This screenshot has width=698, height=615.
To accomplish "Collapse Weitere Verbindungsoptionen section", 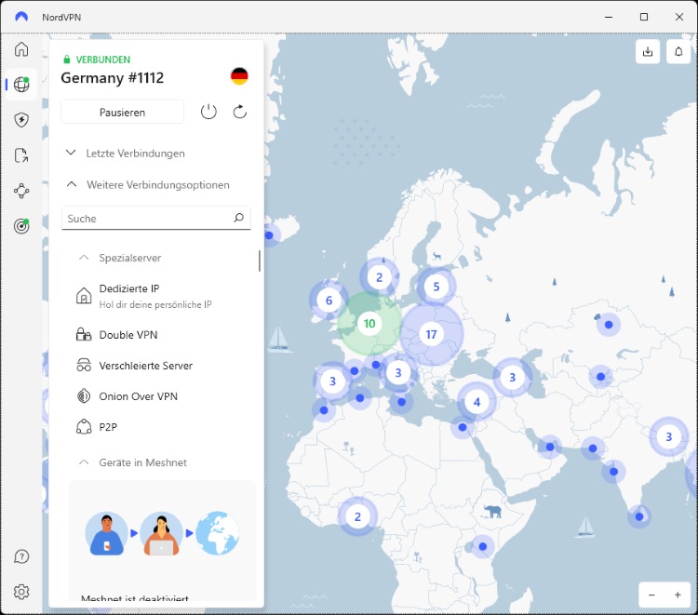I will 148,184.
